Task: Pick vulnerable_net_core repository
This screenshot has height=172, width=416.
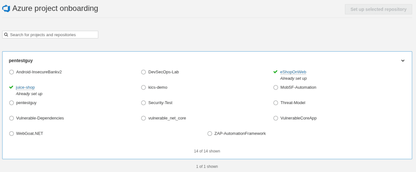Action: point(143,118)
